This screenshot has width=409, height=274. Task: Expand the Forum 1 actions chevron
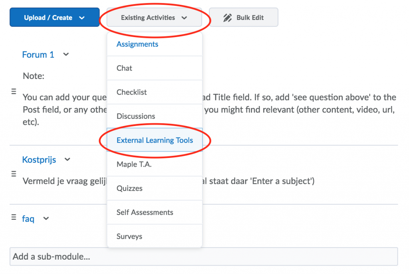pos(66,55)
